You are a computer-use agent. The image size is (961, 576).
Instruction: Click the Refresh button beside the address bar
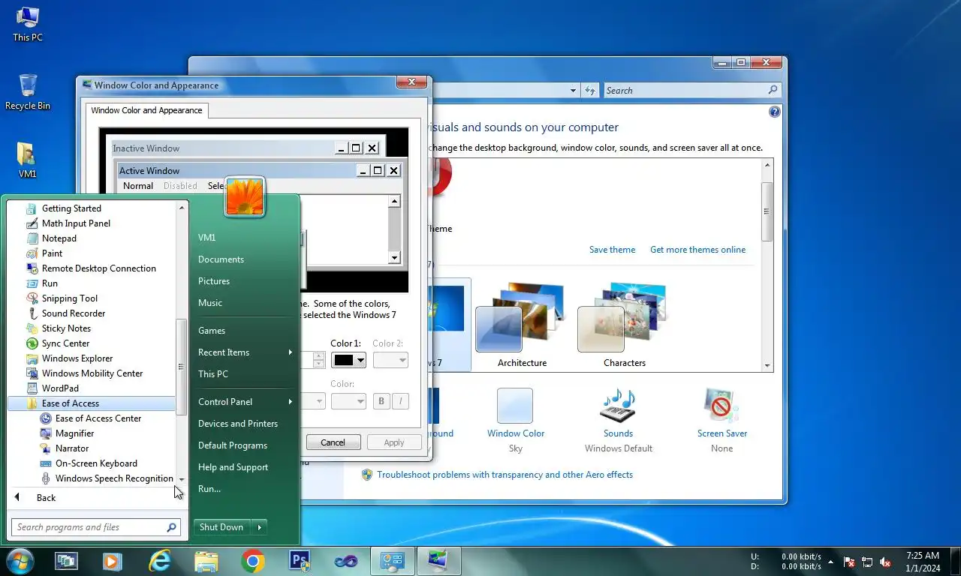[591, 91]
